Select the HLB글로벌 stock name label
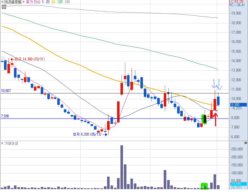The height and width of the screenshot is (192, 248). coord(13,2)
